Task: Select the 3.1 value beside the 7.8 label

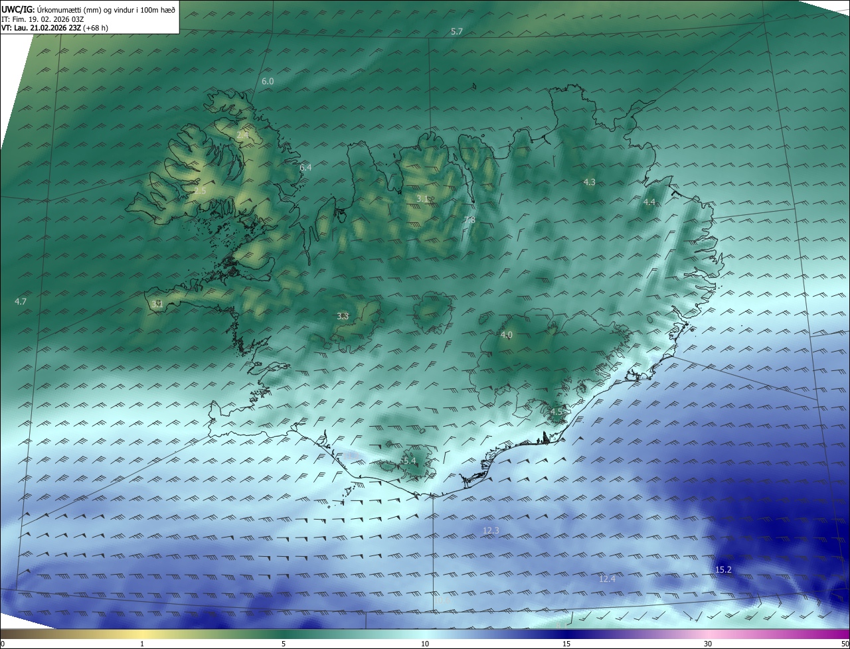Action: coord(422,198)
